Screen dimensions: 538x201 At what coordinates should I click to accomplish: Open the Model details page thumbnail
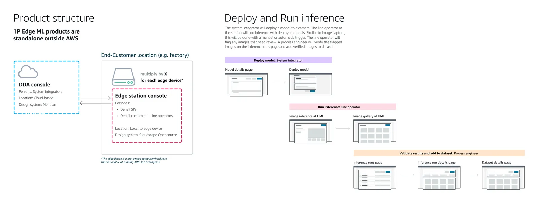pos(246,85)
